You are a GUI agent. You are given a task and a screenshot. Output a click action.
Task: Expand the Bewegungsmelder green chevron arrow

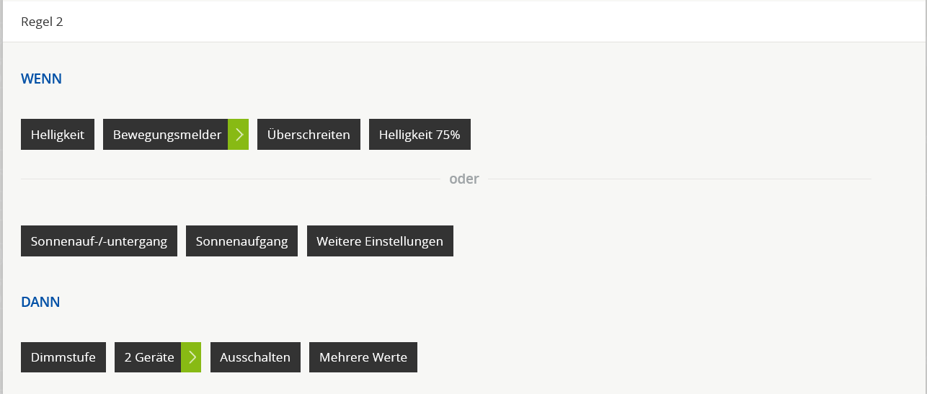[x=239, y=135]
